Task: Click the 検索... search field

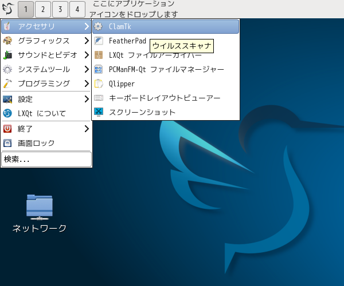Action: [46, 160]
